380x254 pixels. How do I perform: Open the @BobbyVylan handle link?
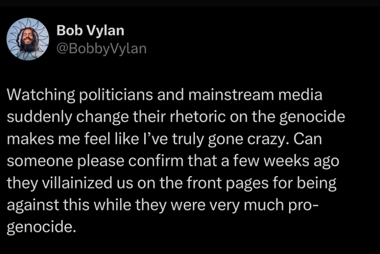101,49
